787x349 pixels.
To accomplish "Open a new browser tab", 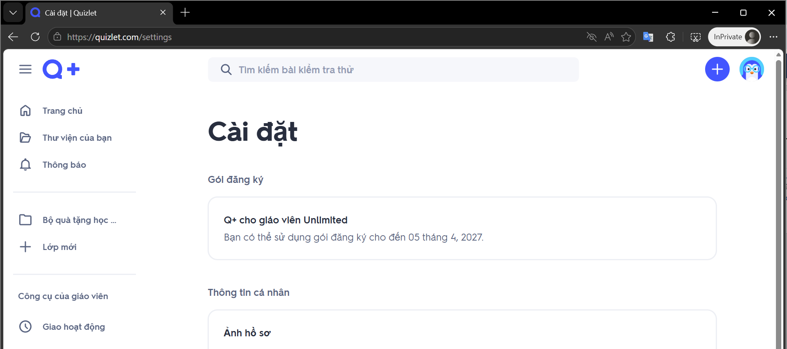I will click(185, 13).
